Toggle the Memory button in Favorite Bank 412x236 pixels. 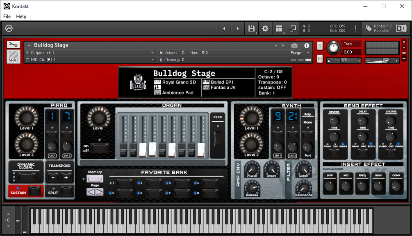tap(95, 179)
